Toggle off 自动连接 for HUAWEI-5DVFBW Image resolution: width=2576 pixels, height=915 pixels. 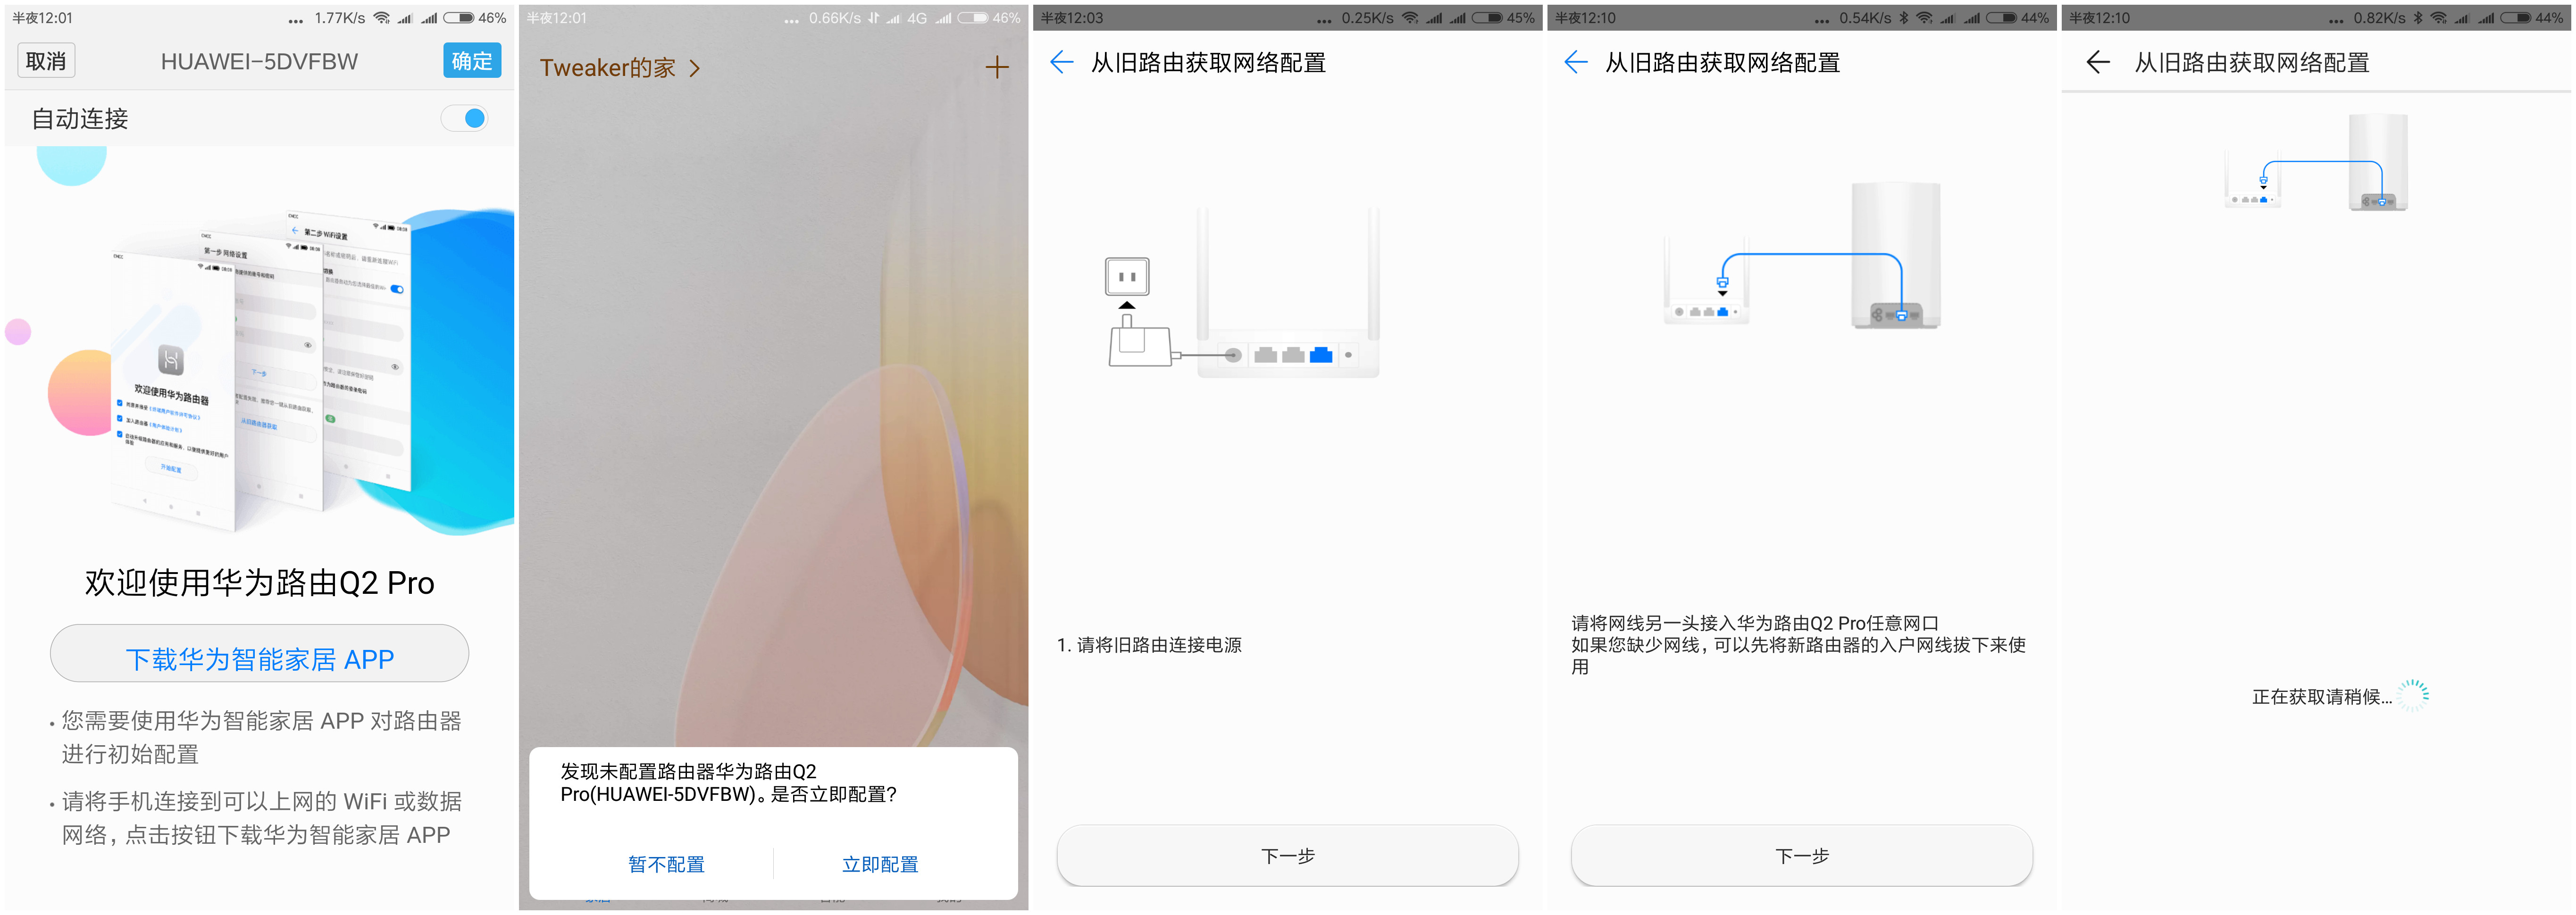coord(464,117)
